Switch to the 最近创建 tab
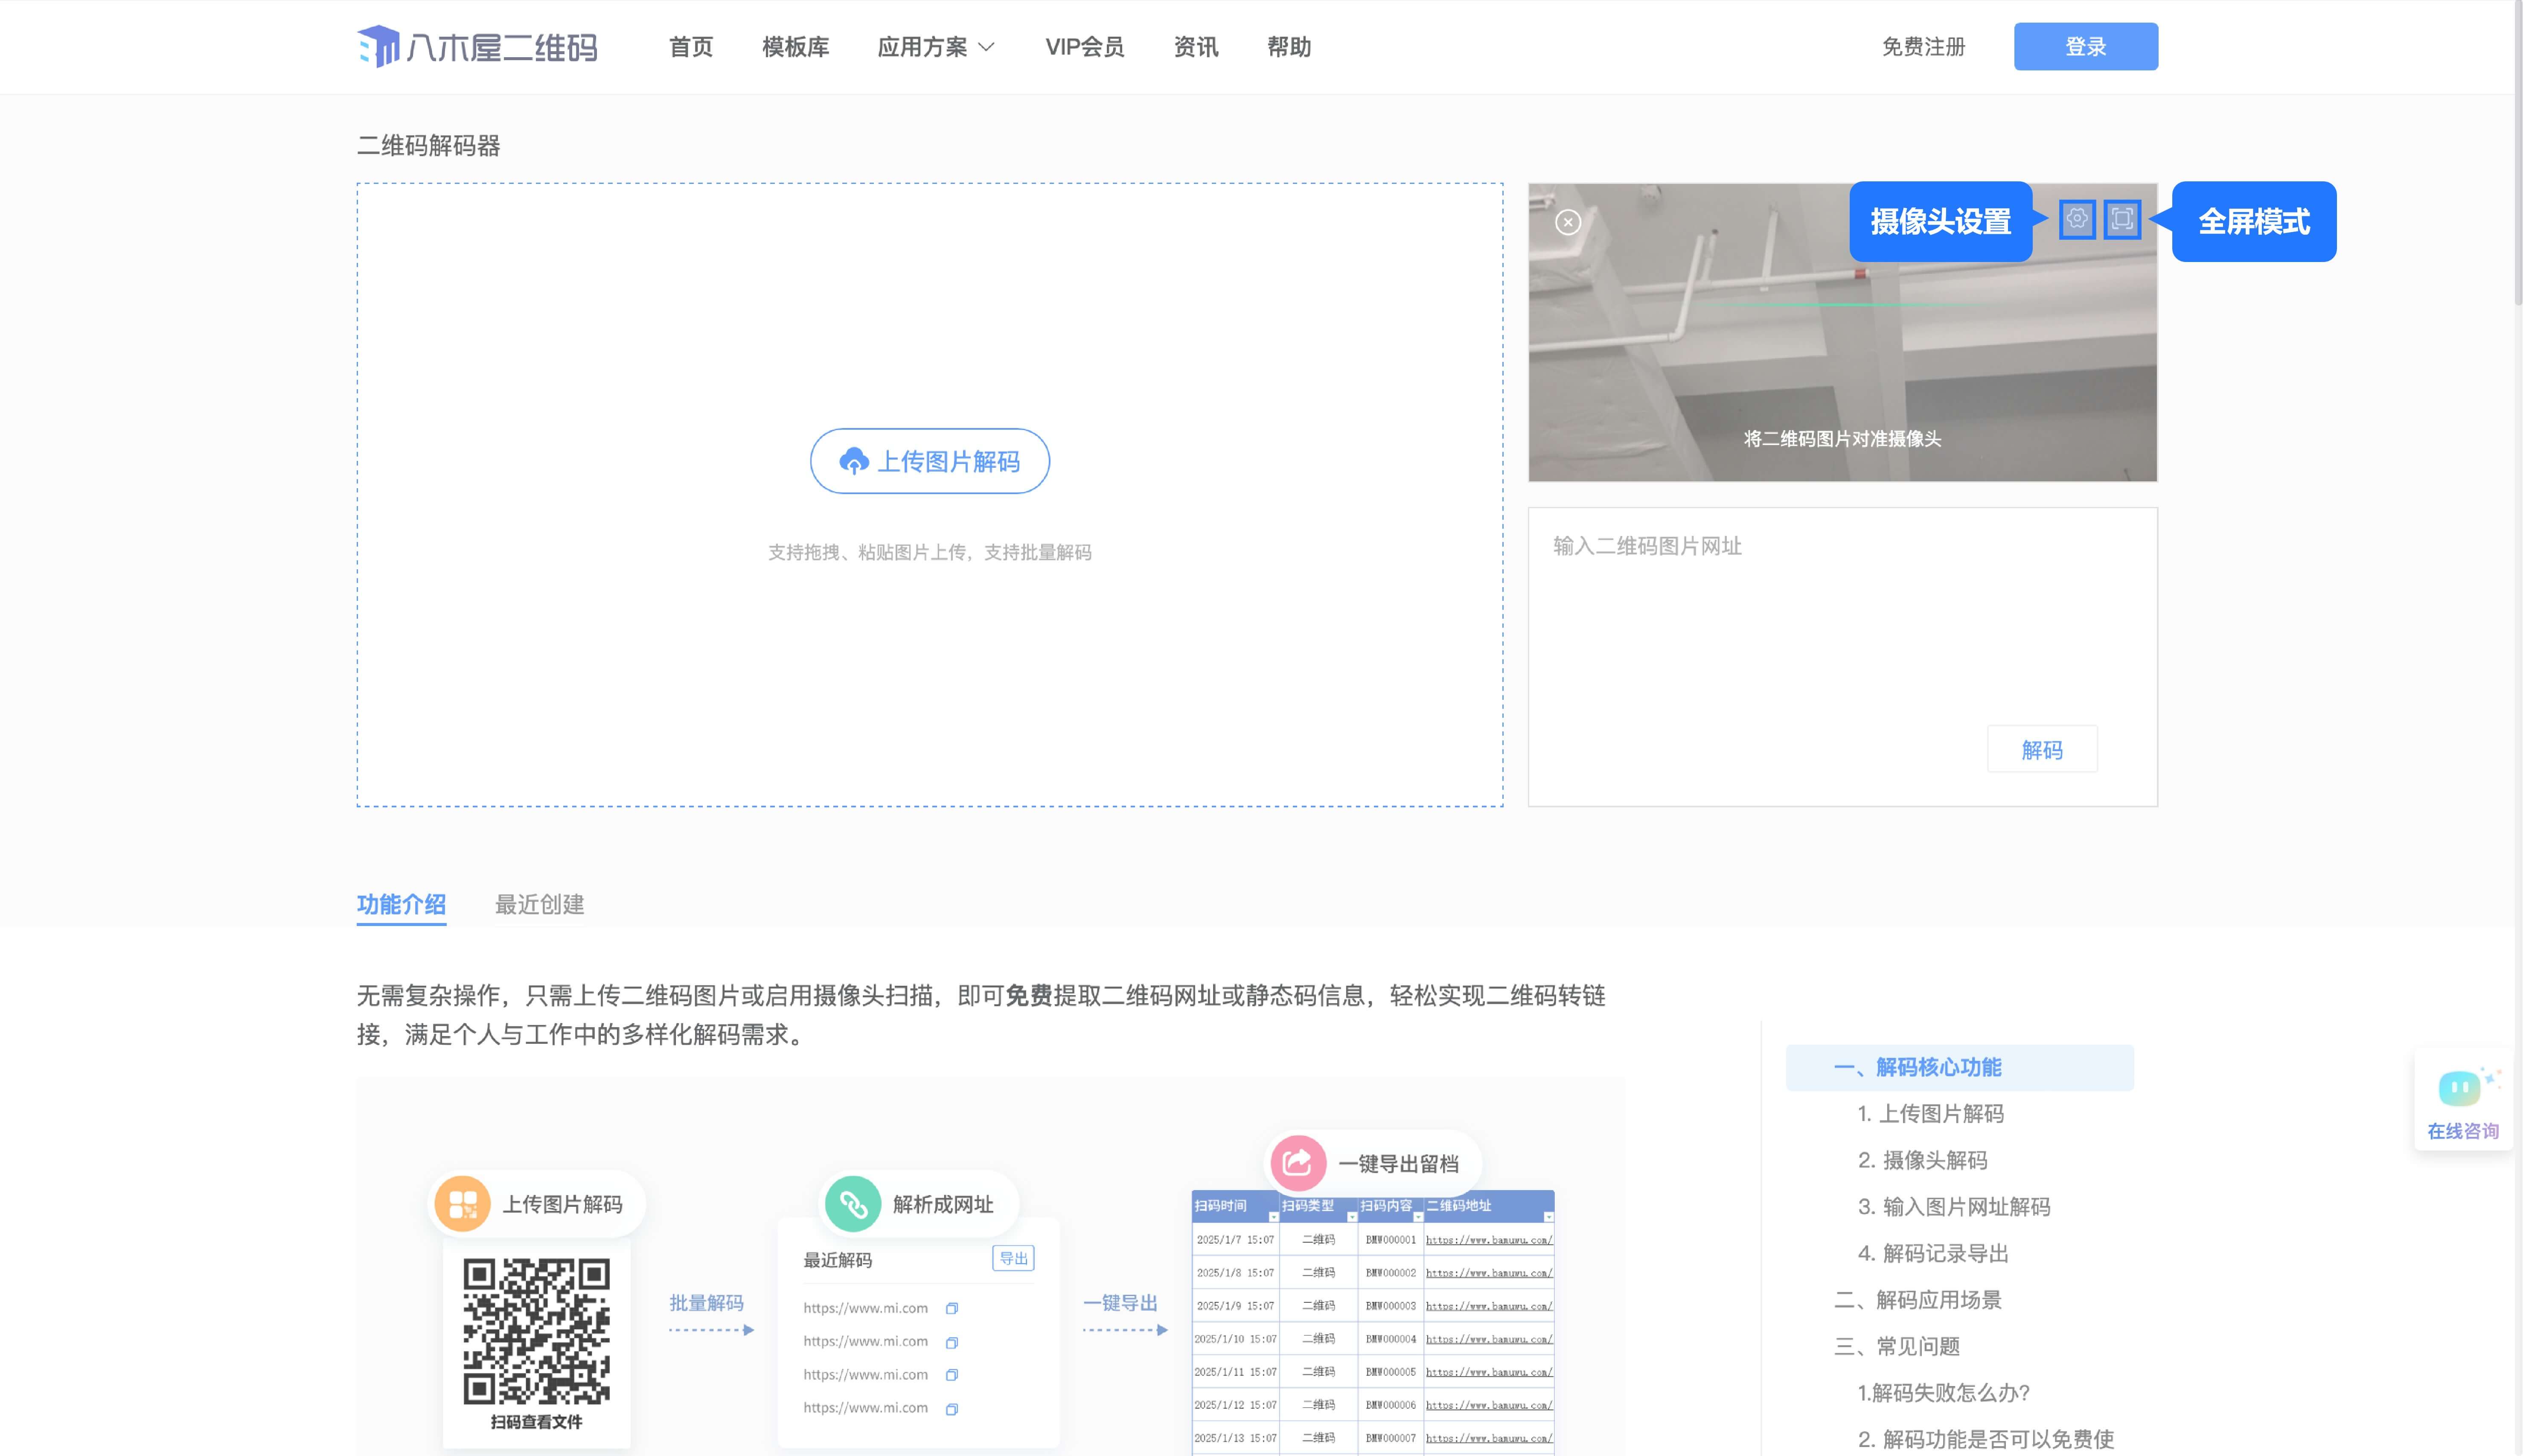Image resolution: width=2523 pixels, height=1456 pixels. (540, 905)
